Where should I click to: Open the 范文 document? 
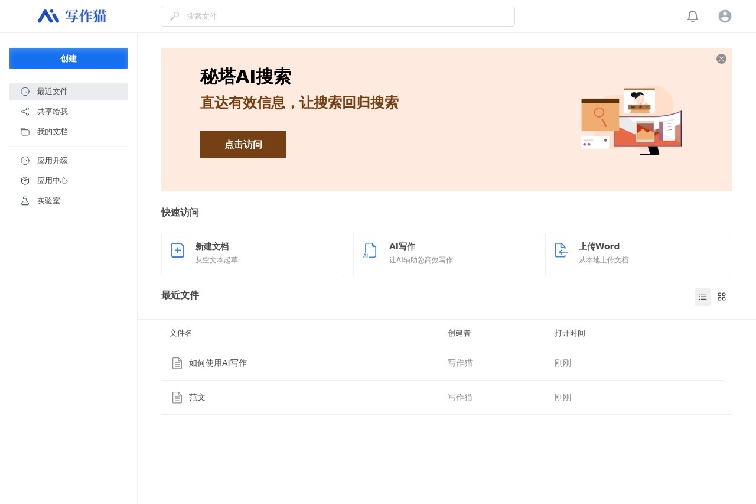197,398
